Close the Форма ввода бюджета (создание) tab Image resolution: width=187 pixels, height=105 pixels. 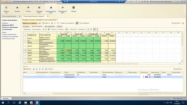48,16
